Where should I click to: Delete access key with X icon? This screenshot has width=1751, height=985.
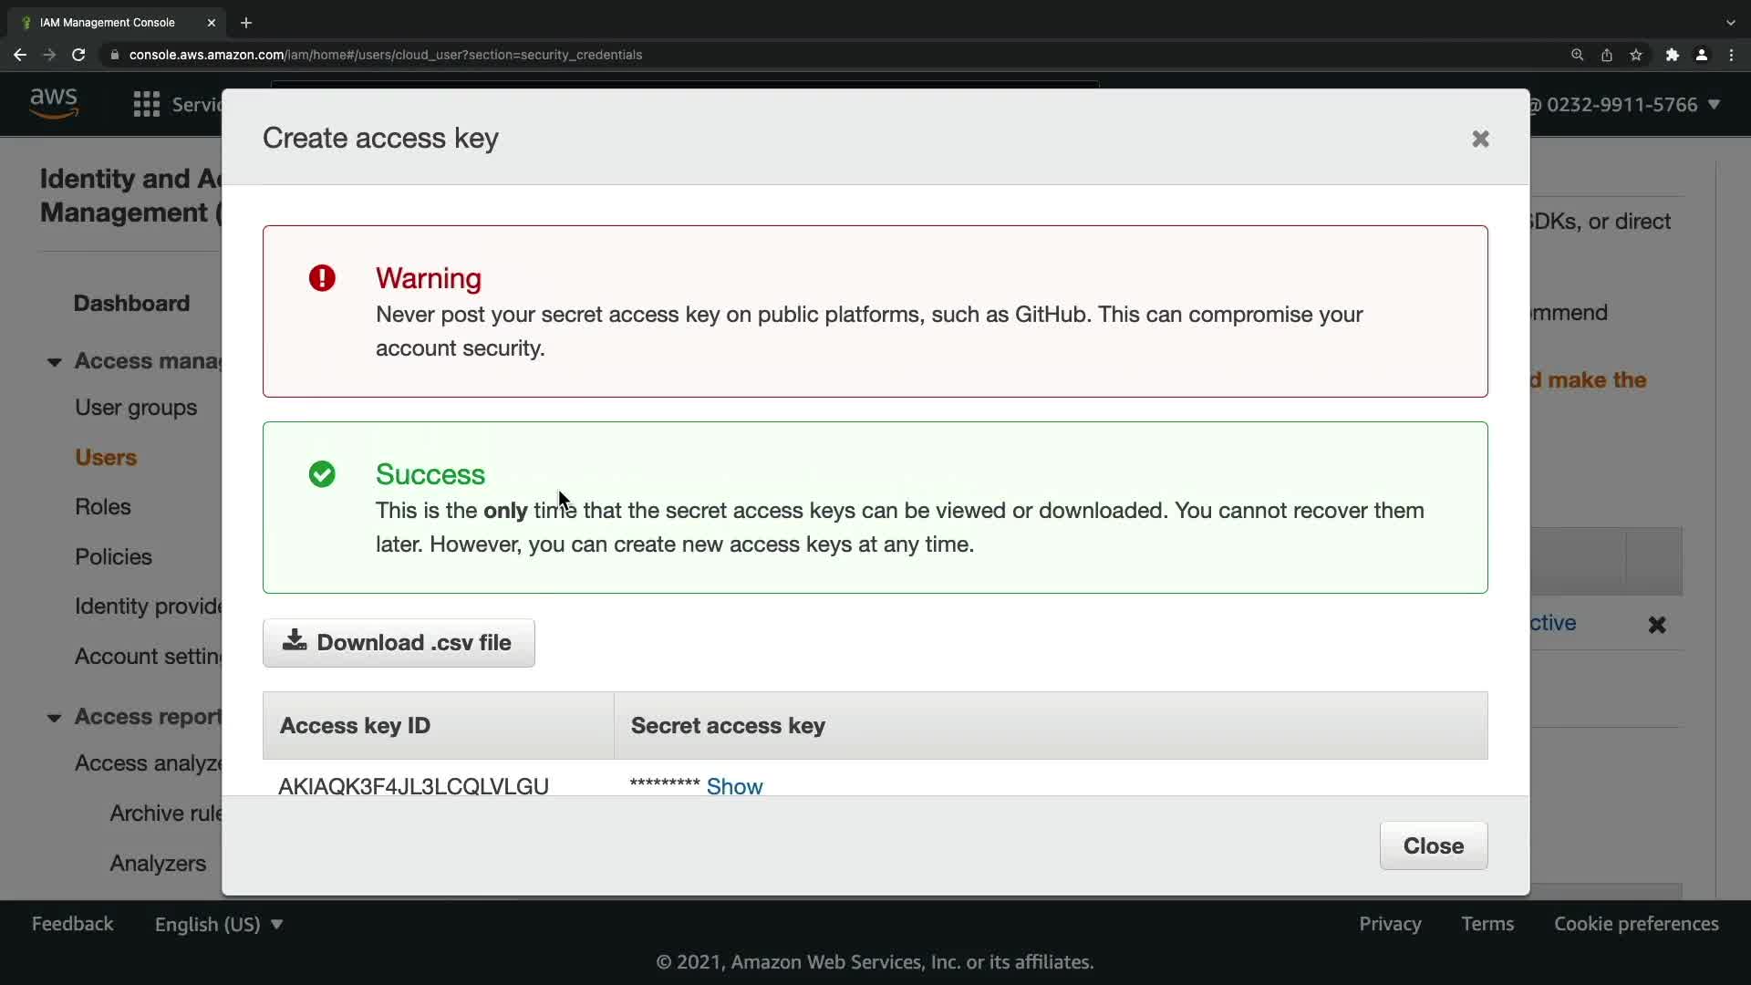coord(1656,625)
